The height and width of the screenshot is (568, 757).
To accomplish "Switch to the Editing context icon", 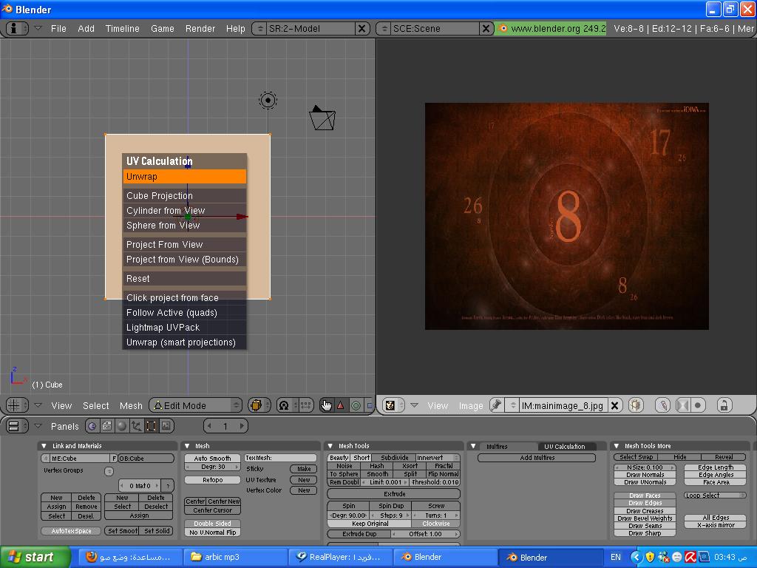I will pos(151,426).
